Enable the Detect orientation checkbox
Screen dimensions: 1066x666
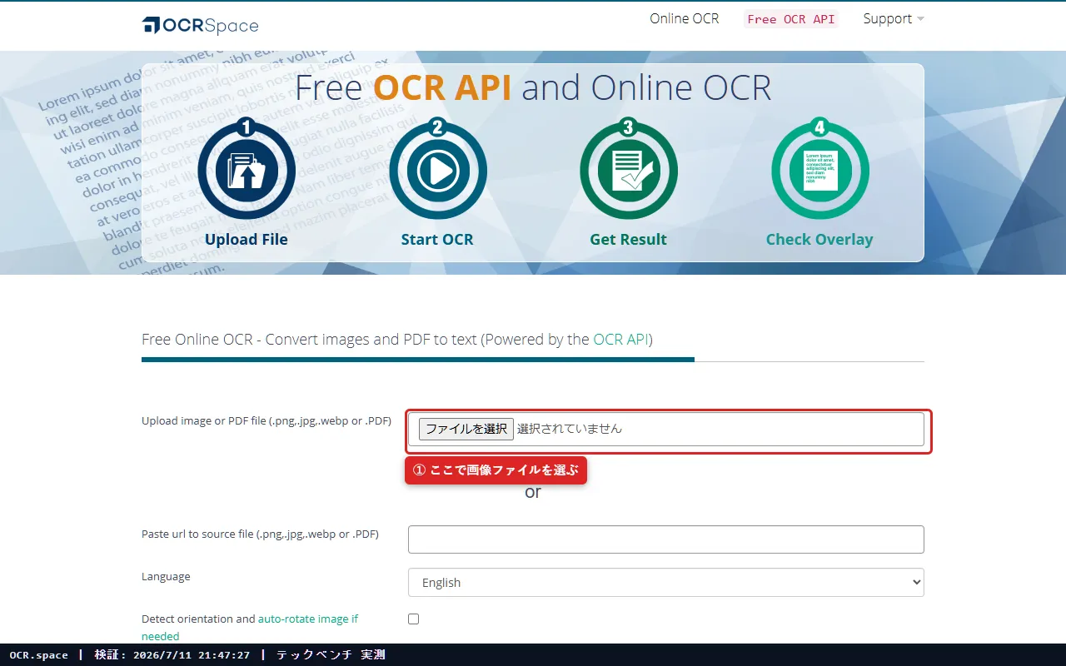point(413,619)
